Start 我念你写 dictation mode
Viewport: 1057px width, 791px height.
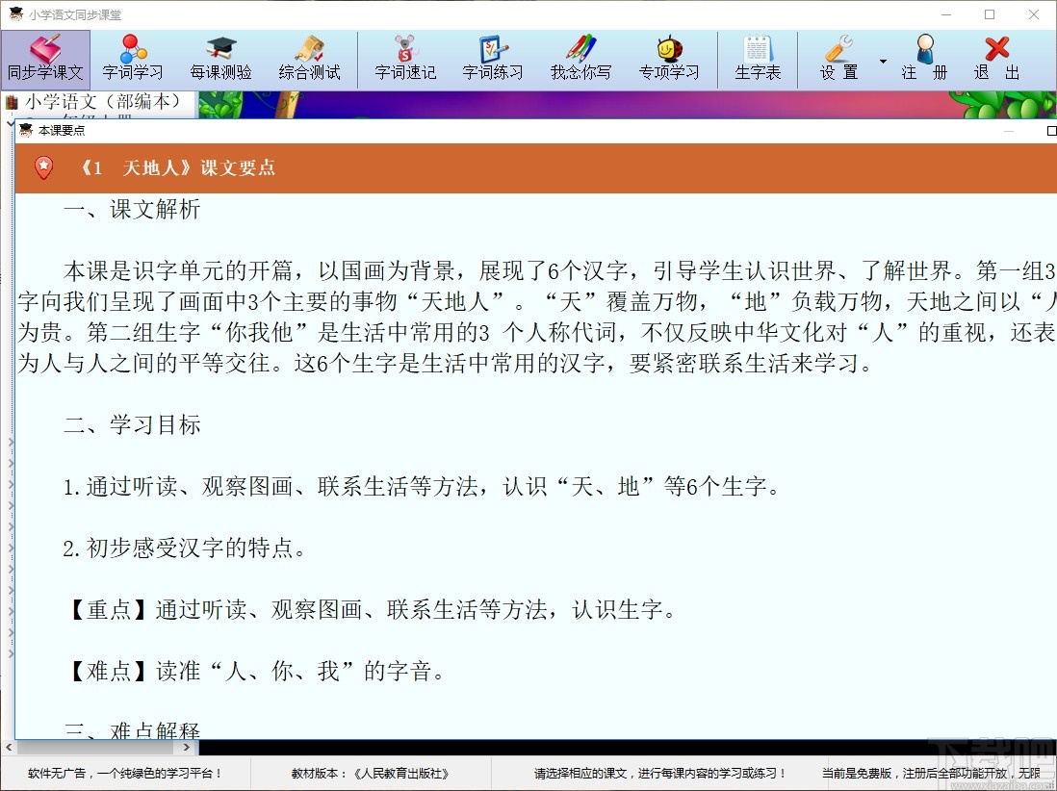580,58
